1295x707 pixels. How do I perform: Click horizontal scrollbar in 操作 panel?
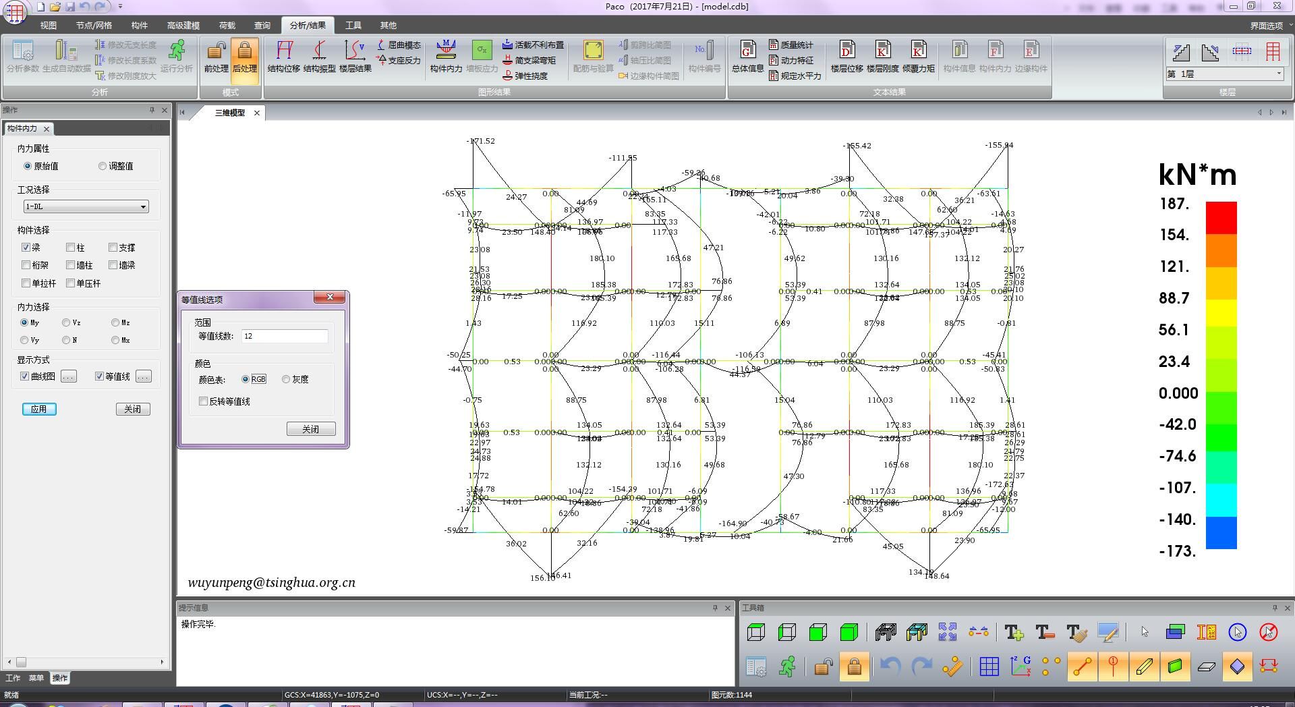86,662
